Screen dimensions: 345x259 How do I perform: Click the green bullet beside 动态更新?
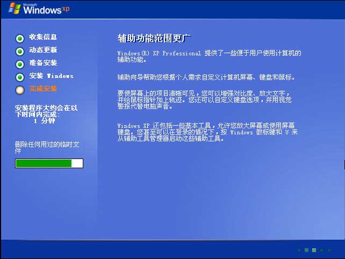point(20,51)
